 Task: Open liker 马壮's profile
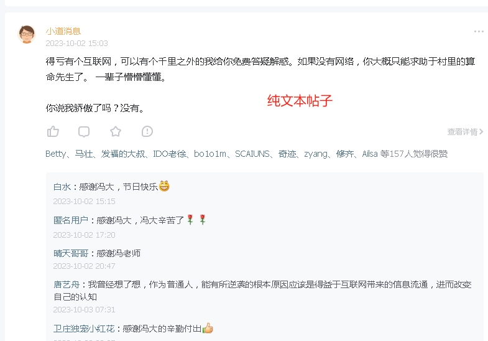click(x=84, y=154)
